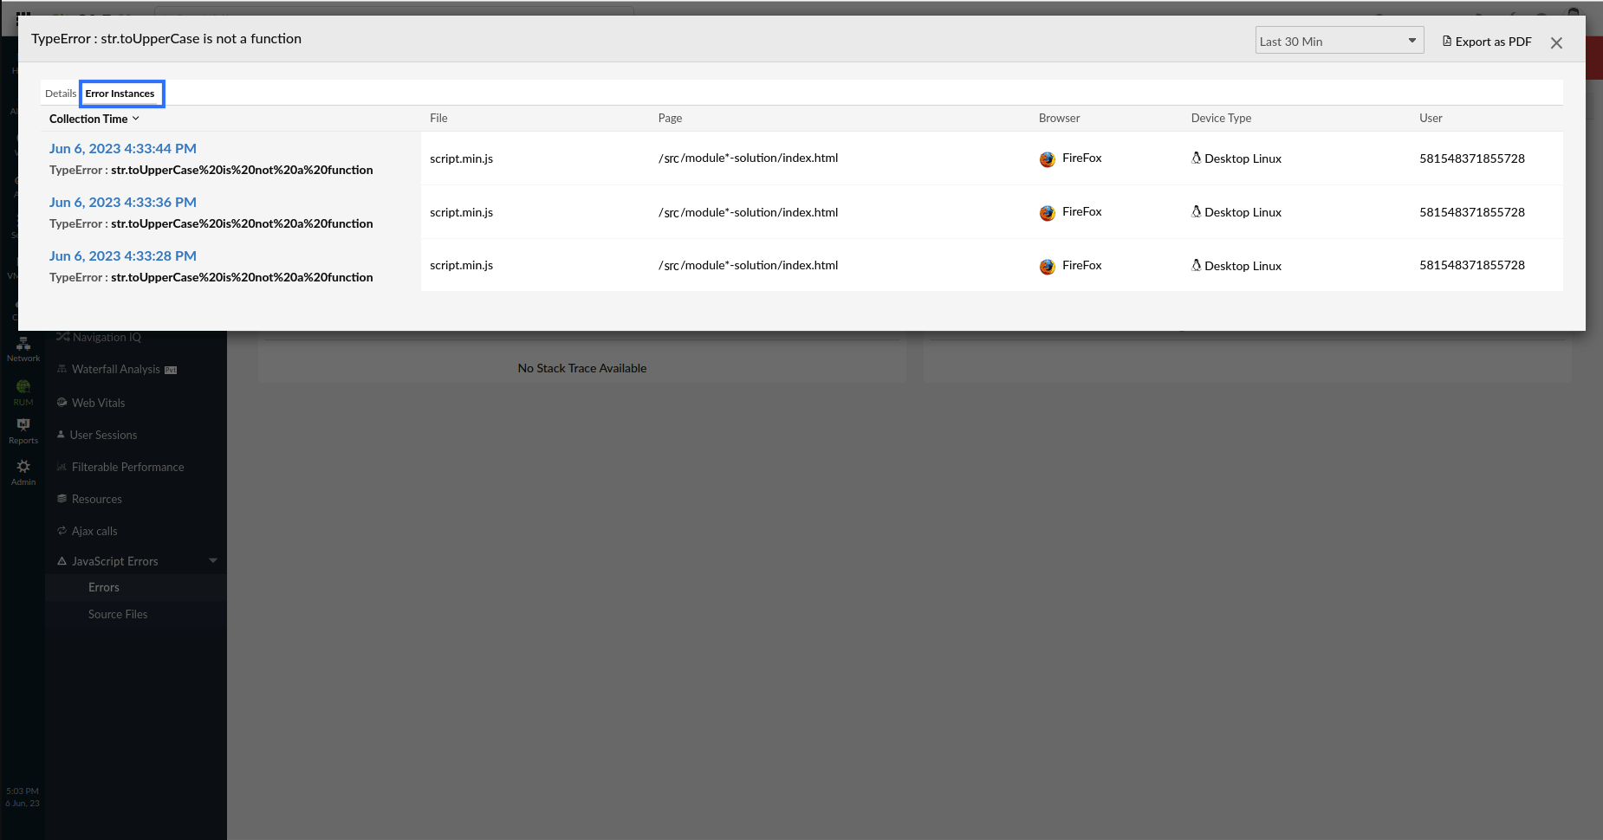Click the Web Vitals icon in the menu
This screenshot has height=840, width=1603.
(x=62, y=402)
